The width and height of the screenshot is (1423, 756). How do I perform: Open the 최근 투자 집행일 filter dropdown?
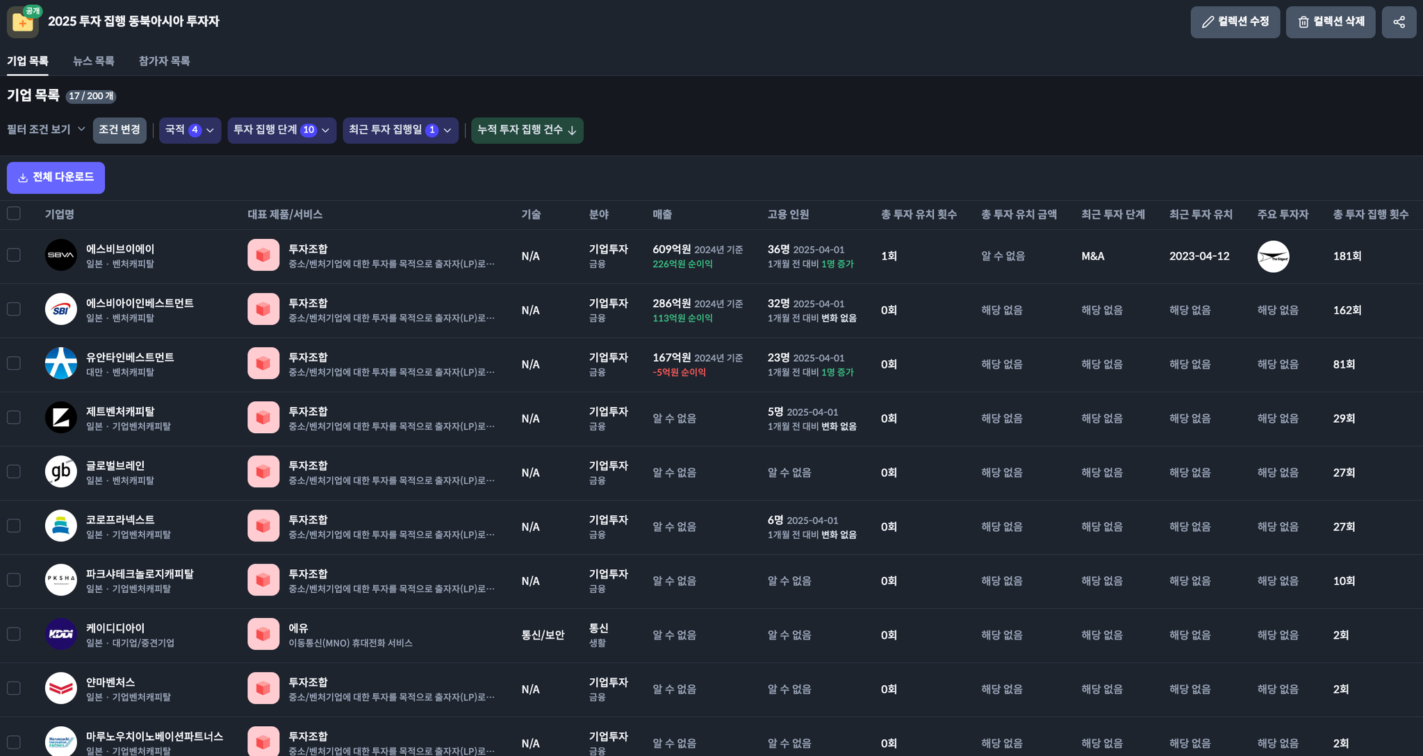tap(400, 131)
